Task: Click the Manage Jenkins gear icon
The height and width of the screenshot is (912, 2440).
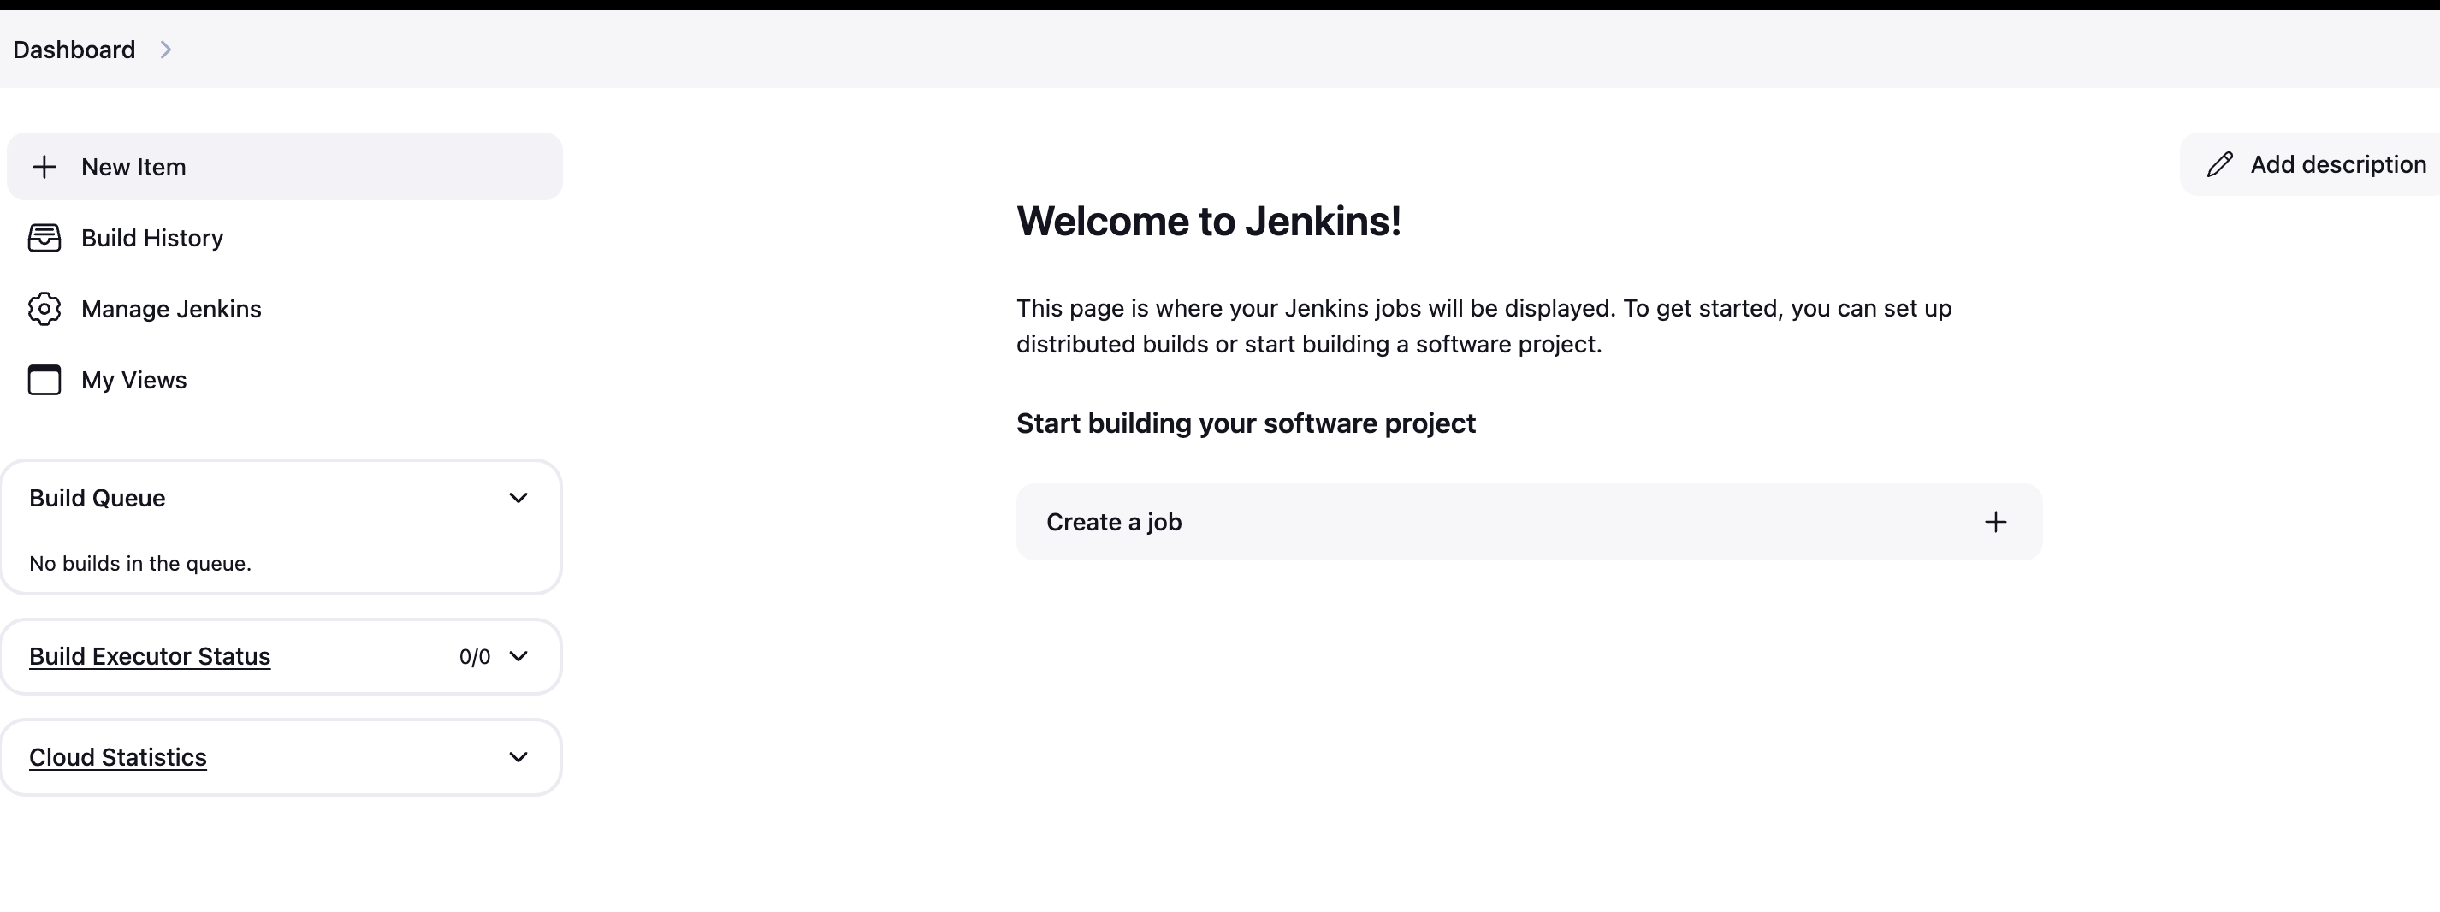Action: [x=44, y=309]
